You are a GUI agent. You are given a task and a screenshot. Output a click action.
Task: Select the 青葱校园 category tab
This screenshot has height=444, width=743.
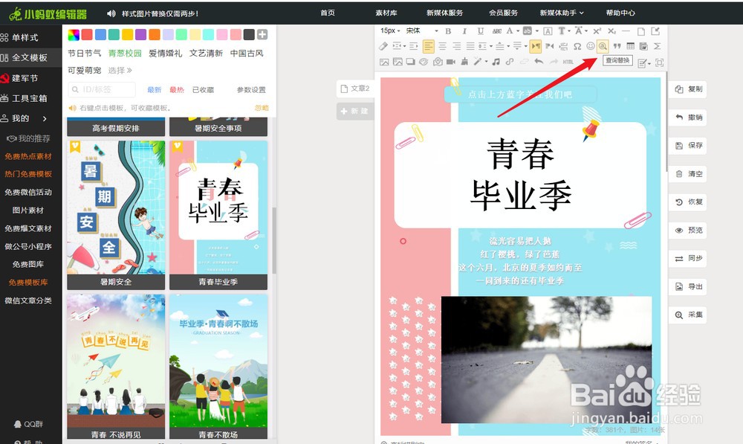coord(125,53)
